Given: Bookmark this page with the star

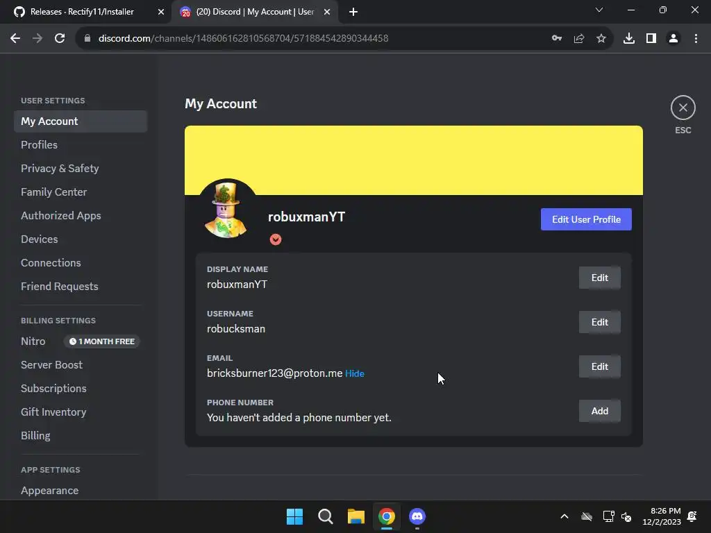Looking at the screenshot, I should coord(601,38).
